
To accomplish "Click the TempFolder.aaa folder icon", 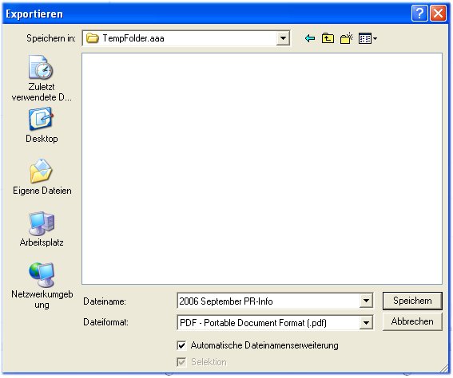I will tap(93, 38).
